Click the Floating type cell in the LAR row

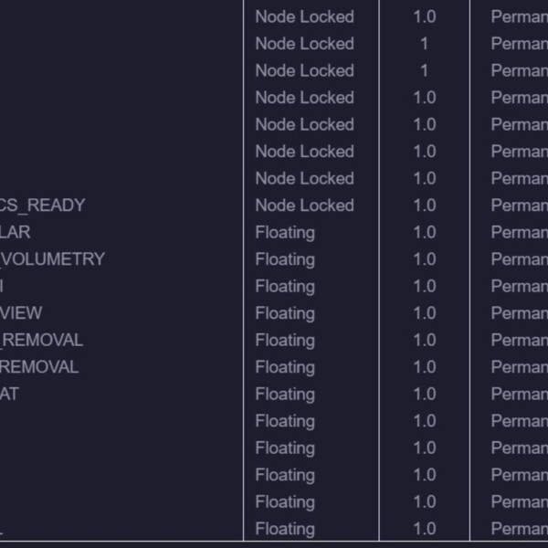point(285,233)
